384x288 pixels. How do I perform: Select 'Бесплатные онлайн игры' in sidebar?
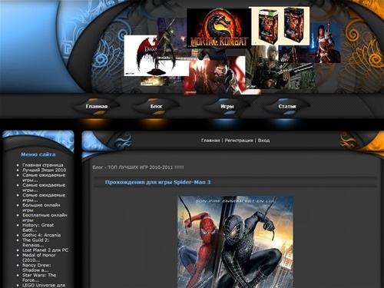coord(45,217)
